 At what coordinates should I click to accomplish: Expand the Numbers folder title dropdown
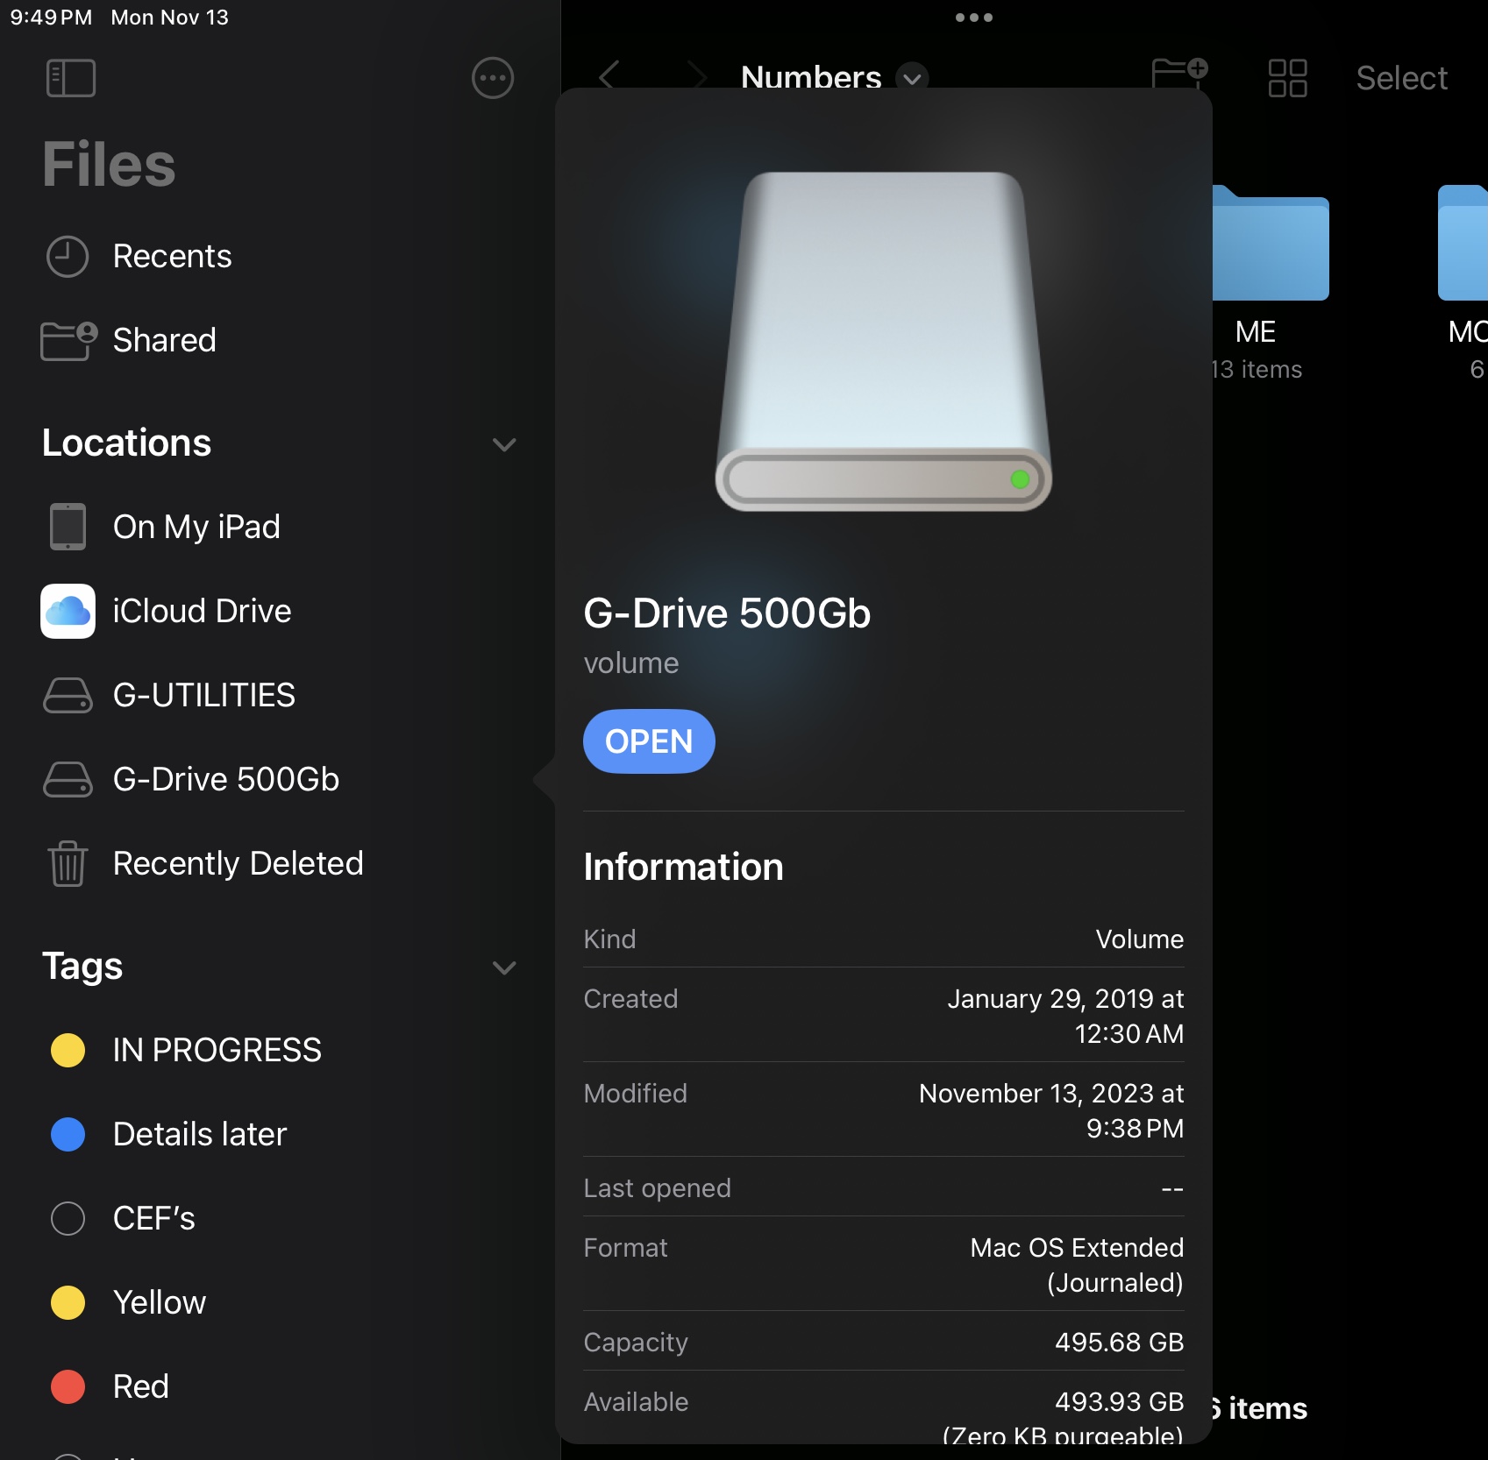pos(912,78)
